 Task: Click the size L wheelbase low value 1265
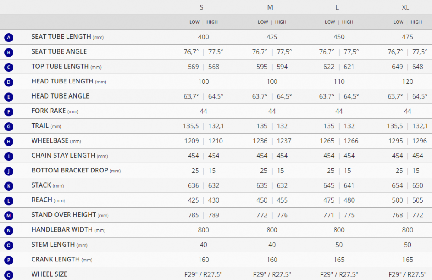pyautogui.click(x=327, y=141)
